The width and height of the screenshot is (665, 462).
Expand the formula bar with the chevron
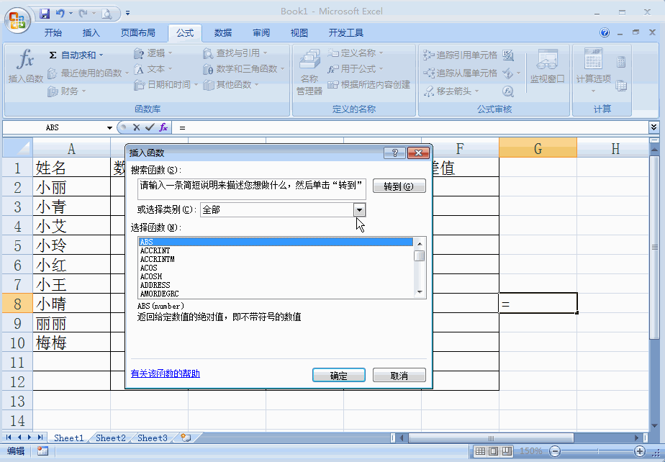653,127
